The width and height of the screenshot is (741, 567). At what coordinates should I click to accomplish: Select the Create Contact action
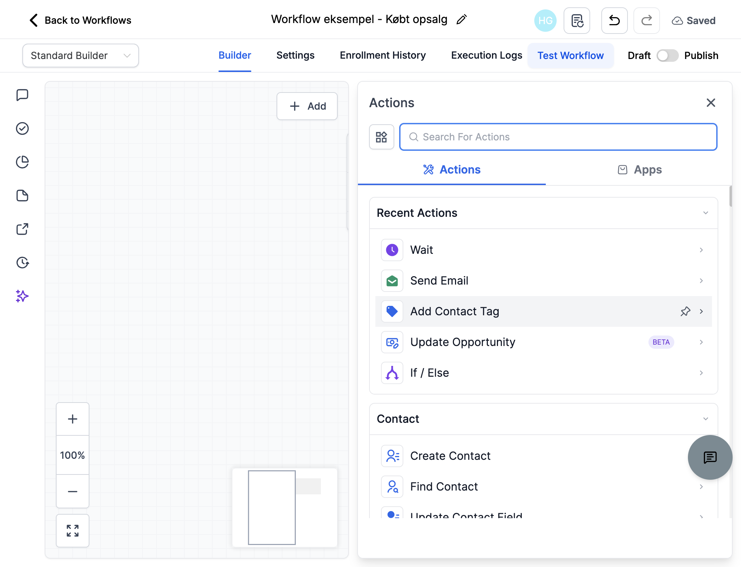click(543, 456)
